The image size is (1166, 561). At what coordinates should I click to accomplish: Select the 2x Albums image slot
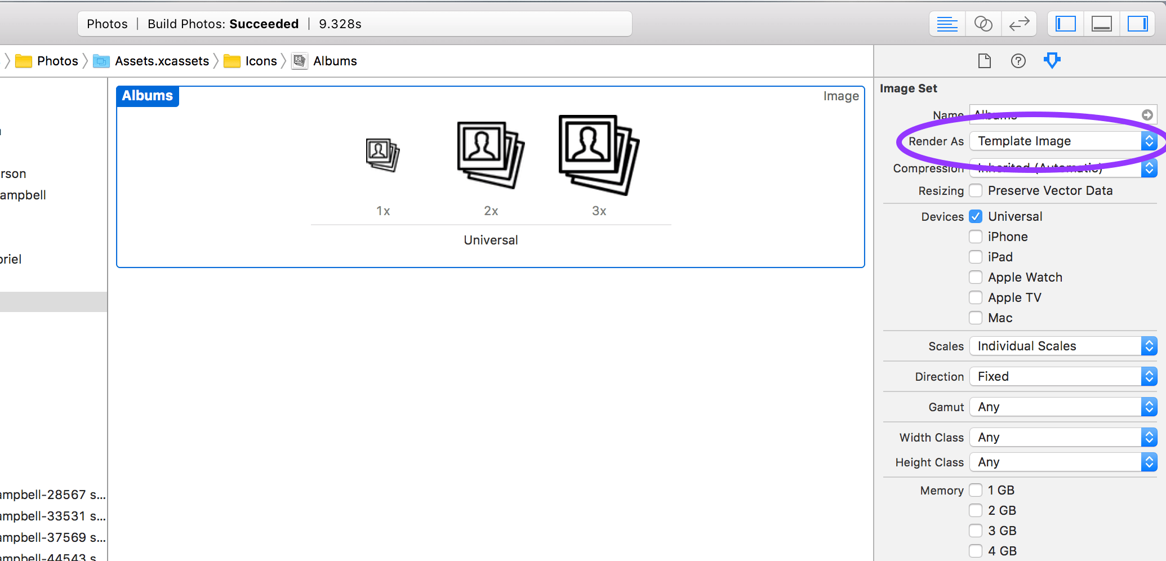(490, 155)
